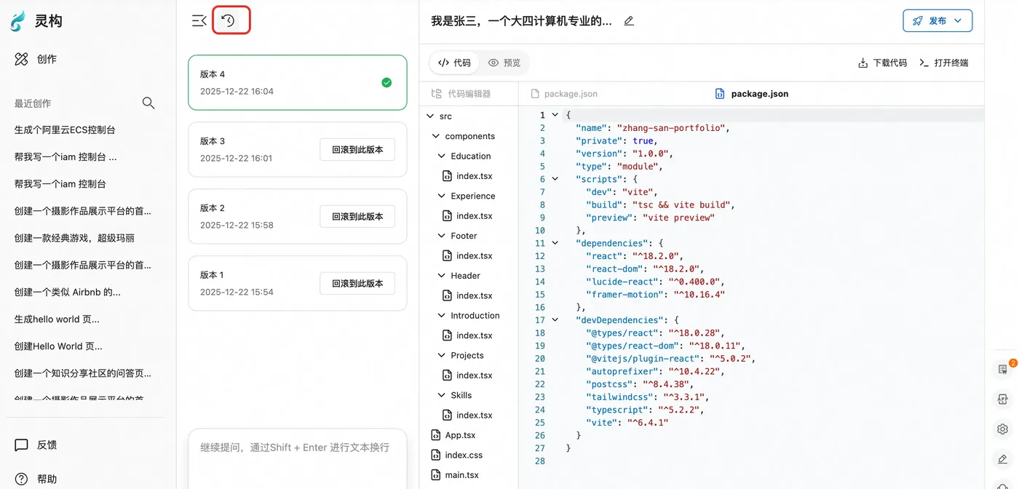Click the edit pencil next to project title
The image size is (1019, 489).
[629, 21]
